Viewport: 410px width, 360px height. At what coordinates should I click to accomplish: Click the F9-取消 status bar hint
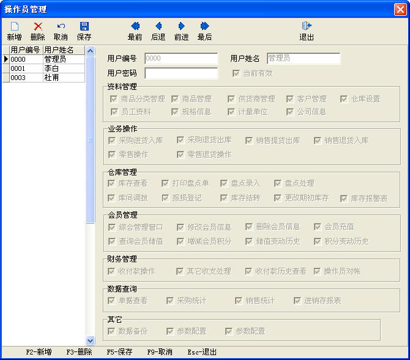[160, 352]
